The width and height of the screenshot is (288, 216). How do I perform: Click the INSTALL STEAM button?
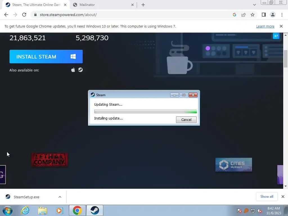point(46,57)
